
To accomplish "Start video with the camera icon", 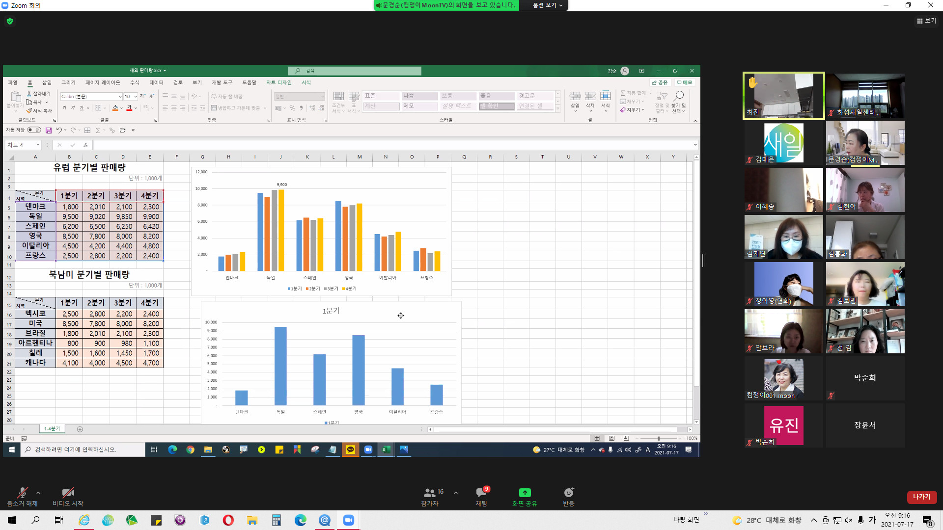I will point(68,493).
